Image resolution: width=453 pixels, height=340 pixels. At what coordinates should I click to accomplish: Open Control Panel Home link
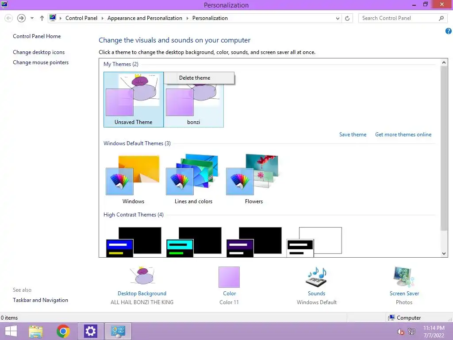coord(37,36)
